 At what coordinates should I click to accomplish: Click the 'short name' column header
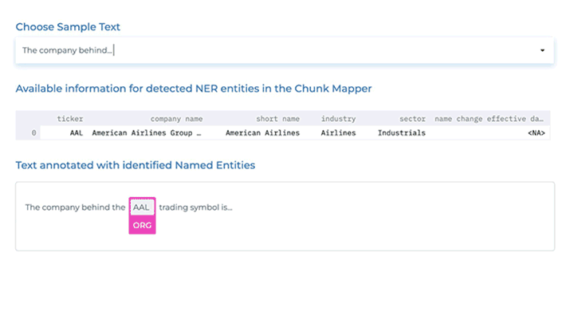coord(277,118)
